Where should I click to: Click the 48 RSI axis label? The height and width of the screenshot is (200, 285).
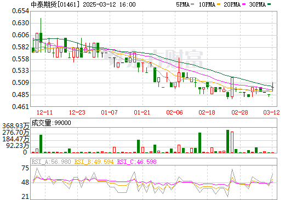tap(25, 182)
